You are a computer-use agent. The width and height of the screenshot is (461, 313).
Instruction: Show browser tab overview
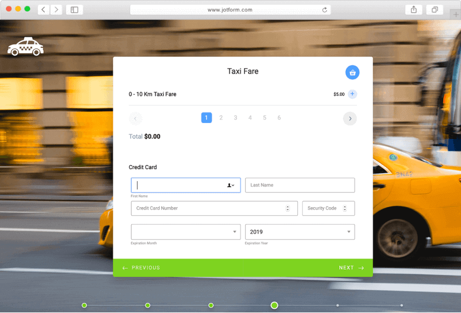(x=434, y=9)
